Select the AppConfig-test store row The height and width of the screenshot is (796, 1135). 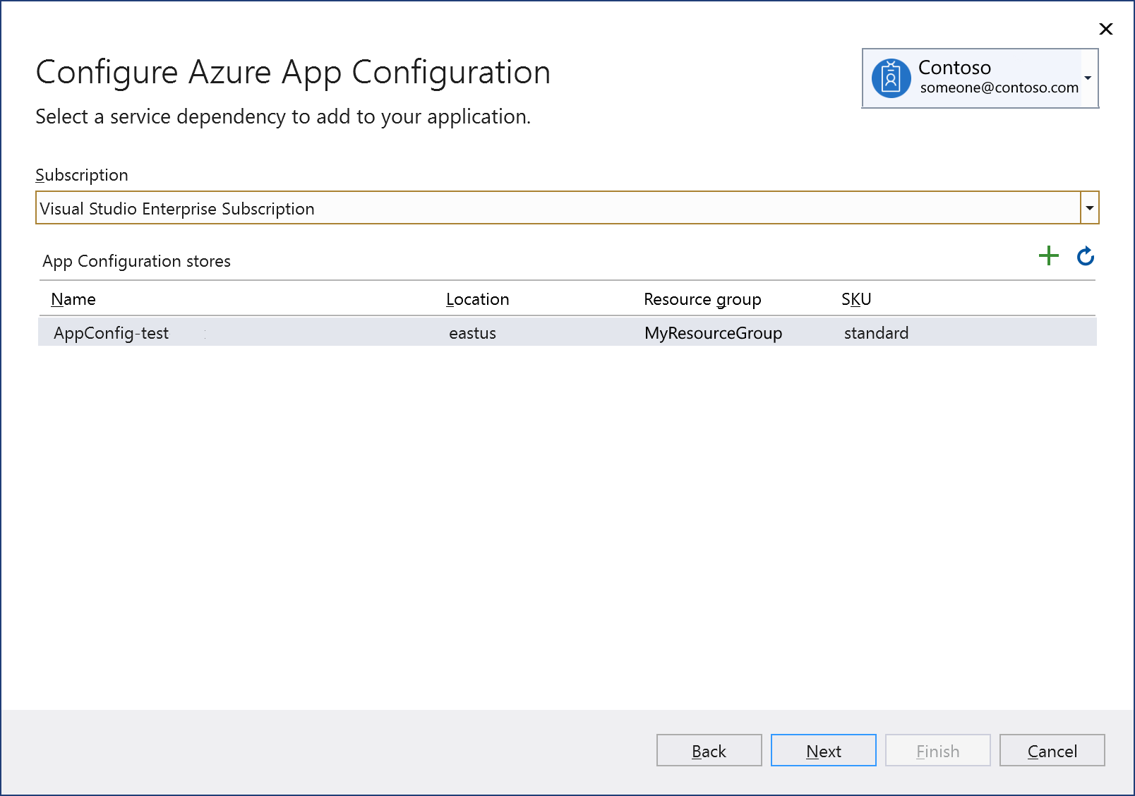[x=567, y=332]
